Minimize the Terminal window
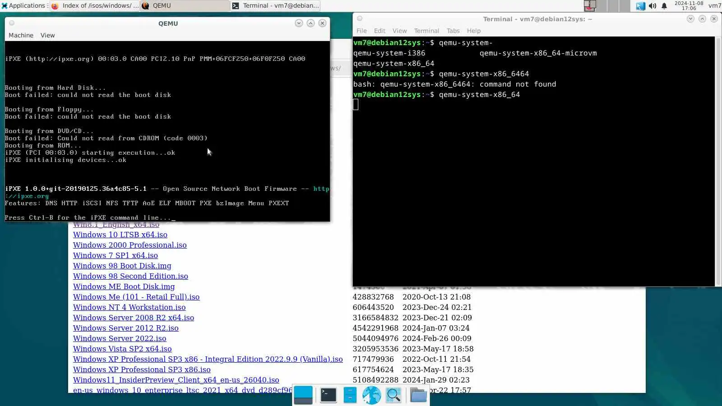Image resolution: width=722 pixels, height=406 pixels. point(690,18)
